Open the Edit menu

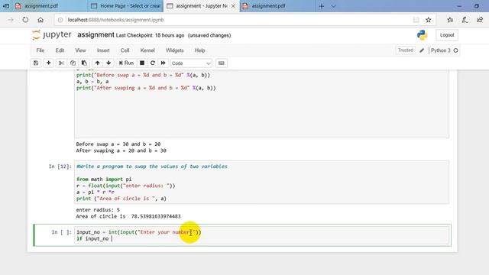[60, 50]
